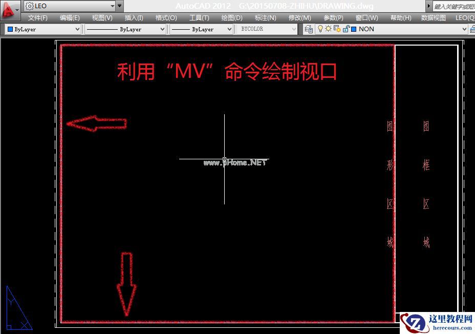475x334 pixels.
Task: Open the 窗口(W) menu
Action: [x=367, y=18]
